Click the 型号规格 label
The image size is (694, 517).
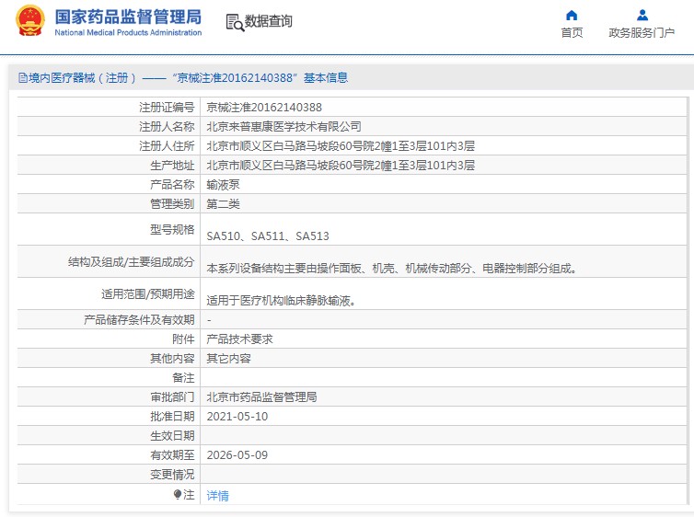point(172,229)
